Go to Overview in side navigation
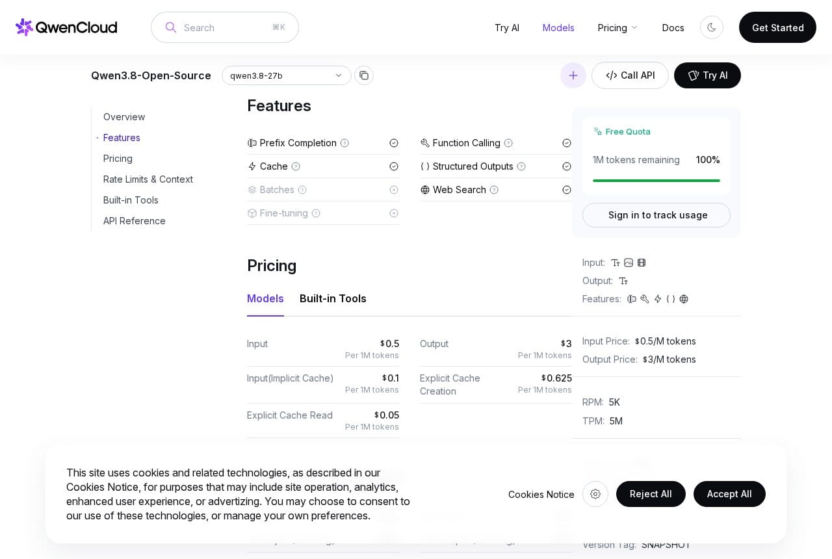The width and height of the screenshot is (832, 559). 124,117
